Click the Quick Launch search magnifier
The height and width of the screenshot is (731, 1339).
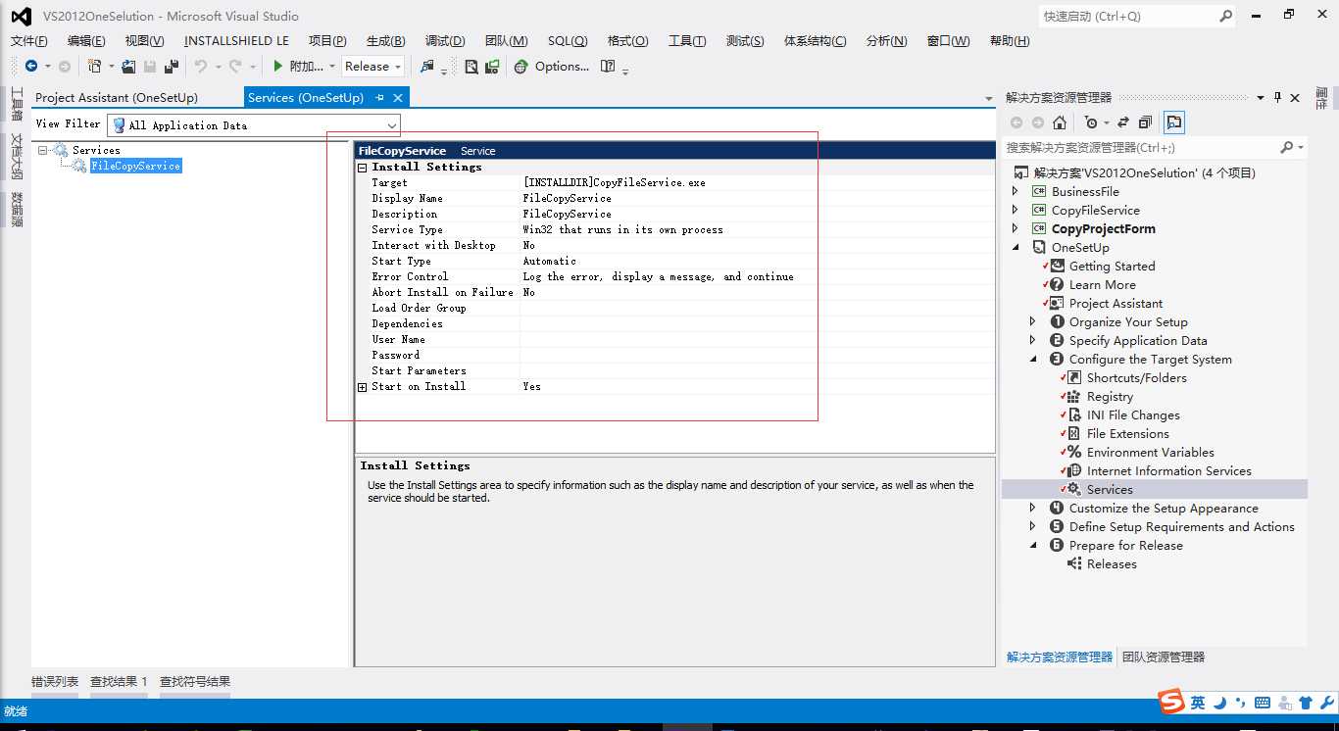(1225, 16)
